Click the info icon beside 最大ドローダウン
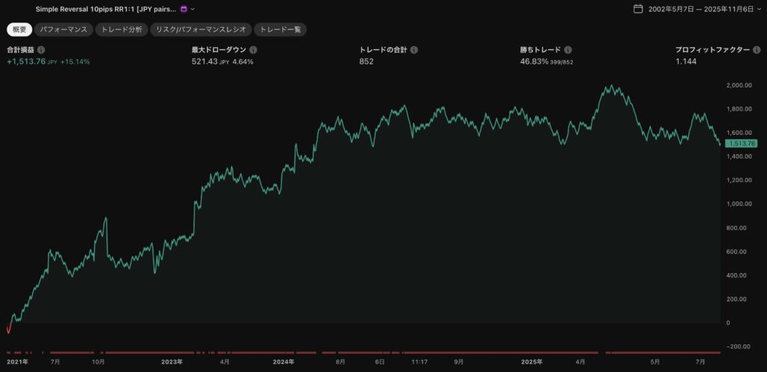This screenshot has width=767, height=372. 253,50
